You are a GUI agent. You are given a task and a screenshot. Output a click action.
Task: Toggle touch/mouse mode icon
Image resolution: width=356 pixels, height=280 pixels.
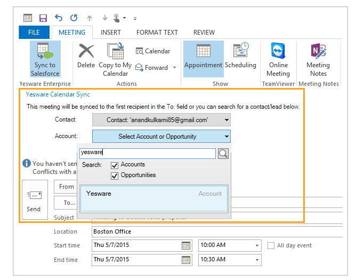coord(116,18)
